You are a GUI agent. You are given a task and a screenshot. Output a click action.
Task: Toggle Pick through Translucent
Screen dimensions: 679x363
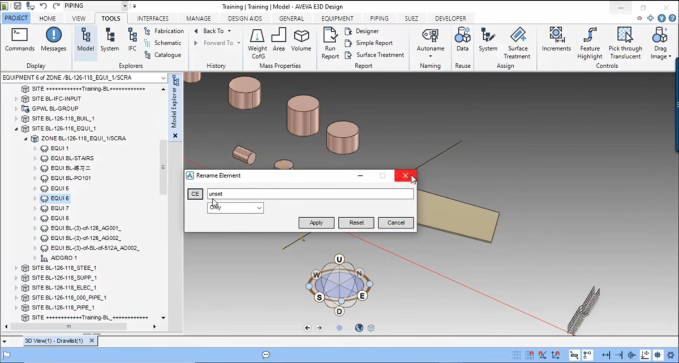click(625, 43)
